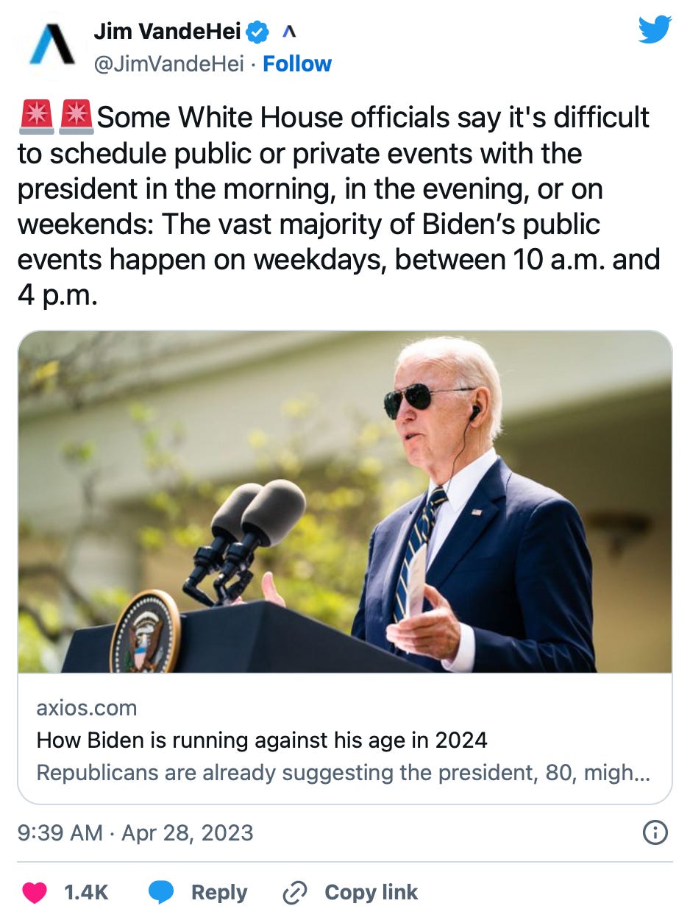
Task: Click the reply speech bubble icon
Action: [x=161, y=892]
